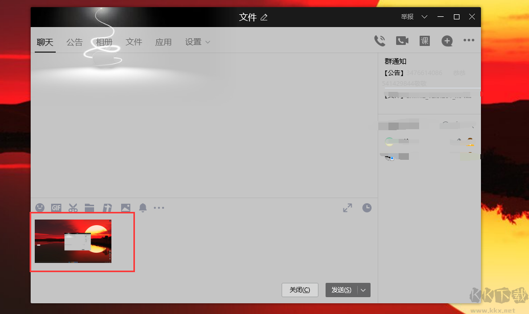Select the screenshot scissors tool
Viewport: 529px width, 314px height.
click(x=73, y=208)
